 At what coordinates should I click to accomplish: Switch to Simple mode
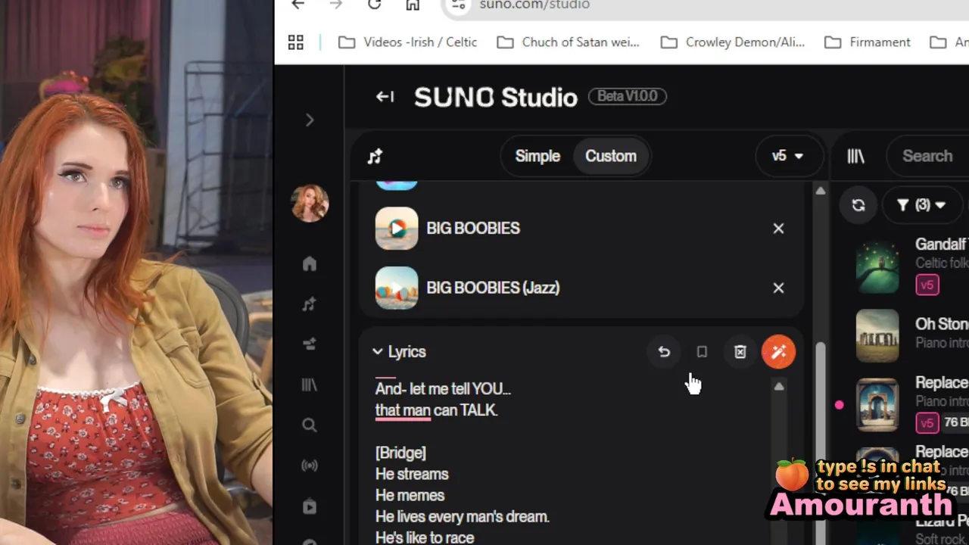pyautogui.click(x=537, y=156)
